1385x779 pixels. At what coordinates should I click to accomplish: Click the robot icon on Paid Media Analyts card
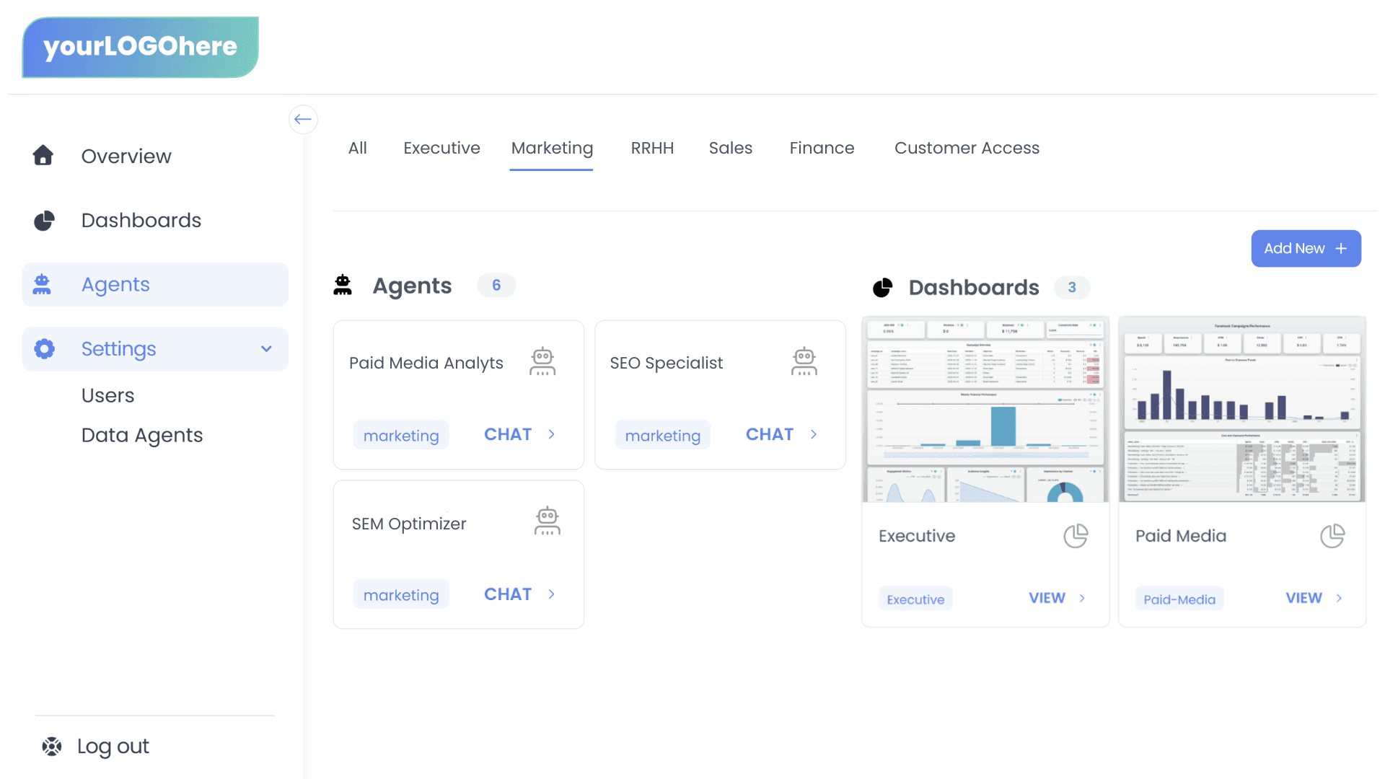point(542,362)
